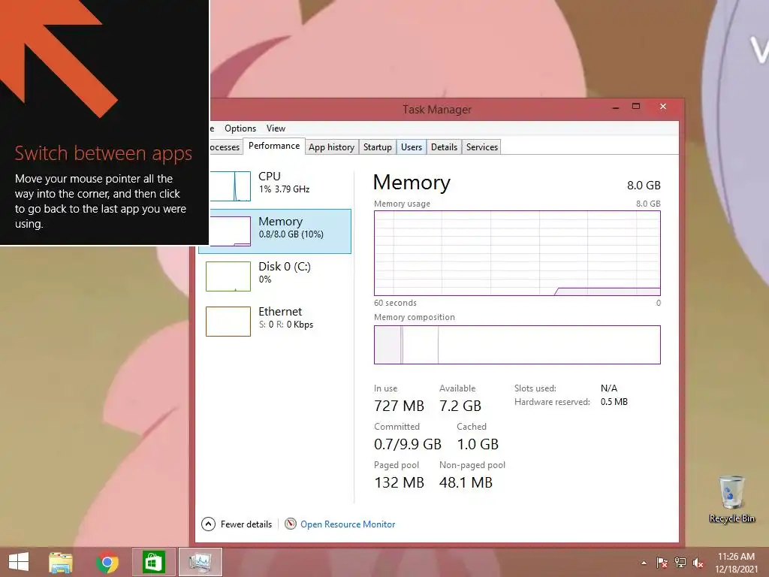Open the View menu
Image resolution: width=769 pixels, height=577 pixels.
coord(276,128)
